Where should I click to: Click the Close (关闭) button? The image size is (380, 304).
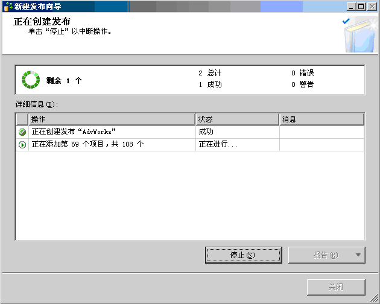[x=336, y=287]
